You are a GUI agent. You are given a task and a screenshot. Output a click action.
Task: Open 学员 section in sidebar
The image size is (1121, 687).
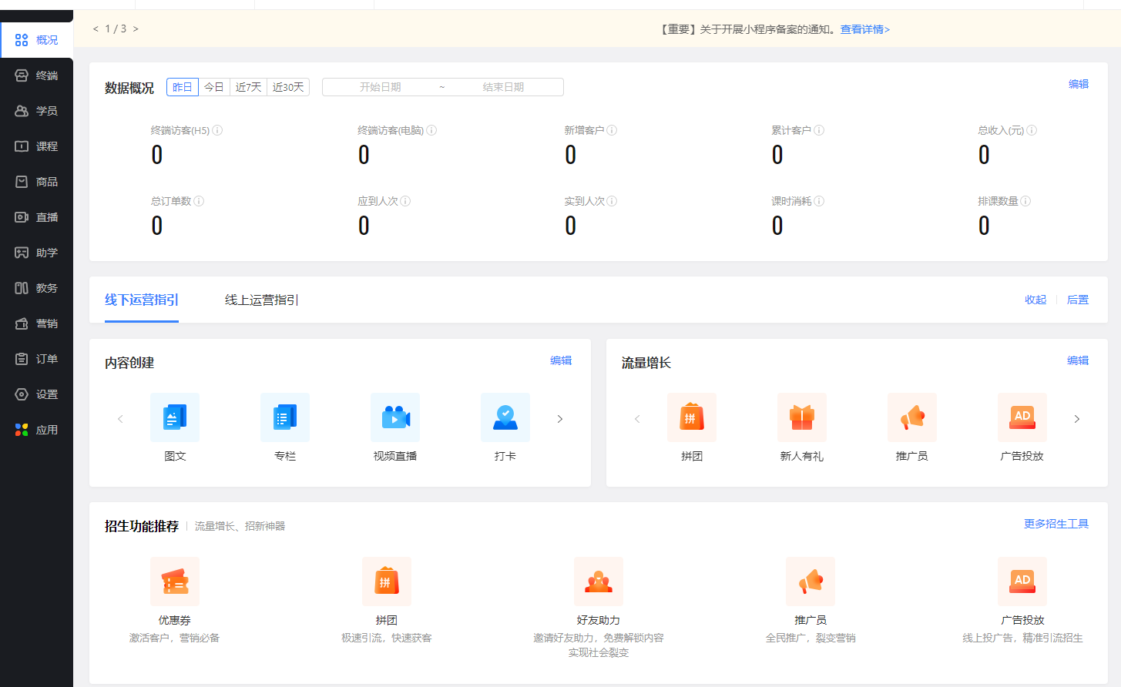(x=37, y=111)
